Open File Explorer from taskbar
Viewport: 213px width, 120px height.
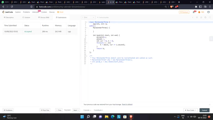click(x=106, y=117)
